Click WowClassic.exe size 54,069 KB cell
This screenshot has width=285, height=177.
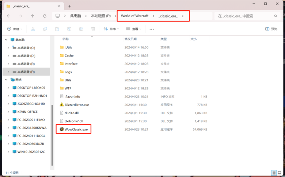200,129
